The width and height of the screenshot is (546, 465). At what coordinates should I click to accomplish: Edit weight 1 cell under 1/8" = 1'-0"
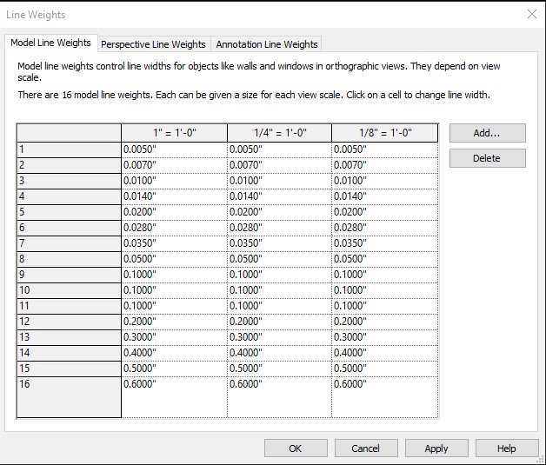[385, 149]
